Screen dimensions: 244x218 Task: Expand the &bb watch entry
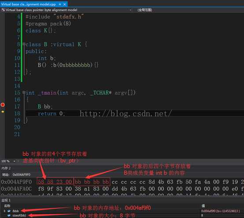coord(4,211)
